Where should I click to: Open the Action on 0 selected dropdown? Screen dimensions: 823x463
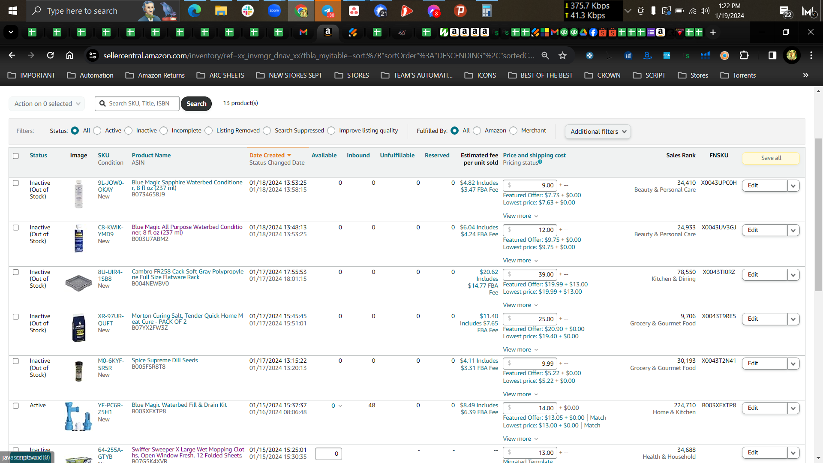[47, 104]
